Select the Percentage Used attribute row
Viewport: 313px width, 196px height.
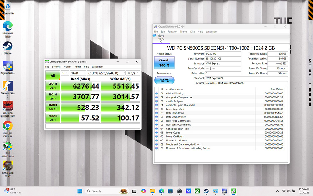219,109
